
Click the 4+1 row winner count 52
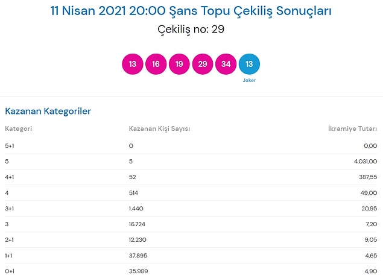(132, 177)
